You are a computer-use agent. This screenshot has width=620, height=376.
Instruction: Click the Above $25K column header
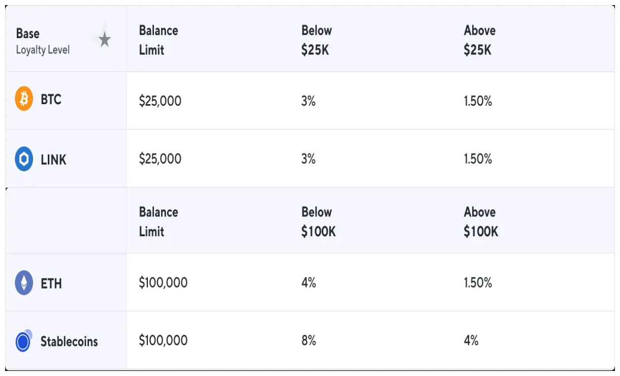tap(479, 40)
